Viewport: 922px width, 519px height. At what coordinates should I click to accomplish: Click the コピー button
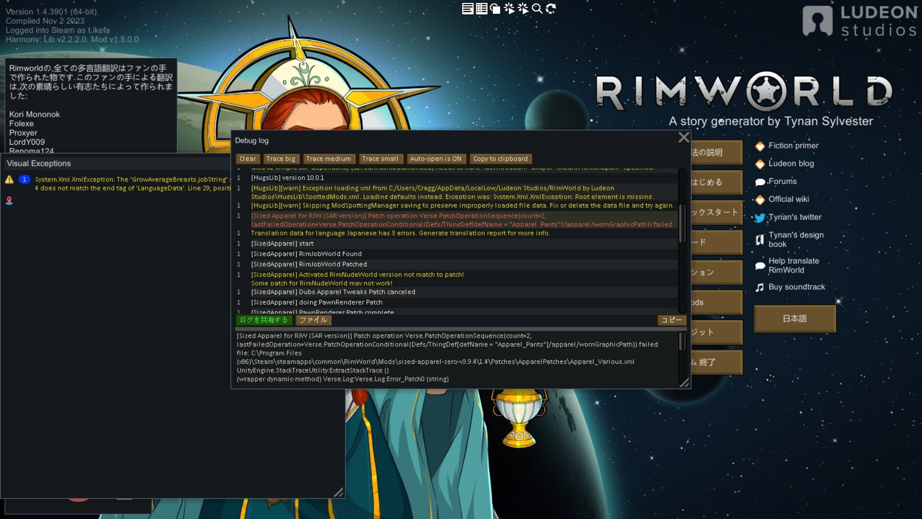[671, 320]
